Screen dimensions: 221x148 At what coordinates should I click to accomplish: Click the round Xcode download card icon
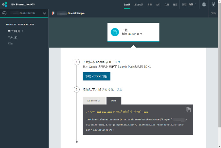115,32
